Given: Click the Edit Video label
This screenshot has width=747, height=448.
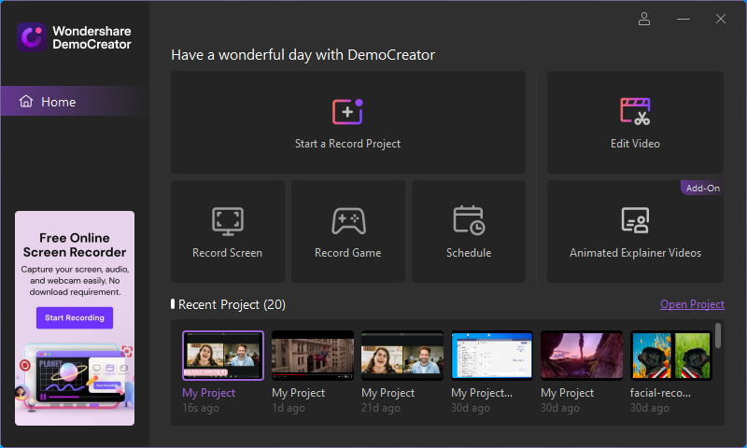Looking at the screenshot, I should pyautogui.click(x=635, y=144).
